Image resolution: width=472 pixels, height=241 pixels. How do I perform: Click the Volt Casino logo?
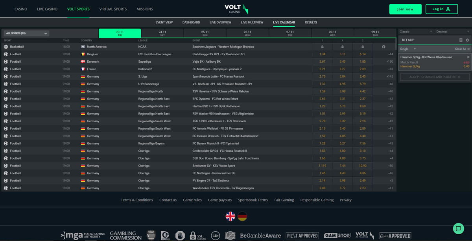(236, 9)
